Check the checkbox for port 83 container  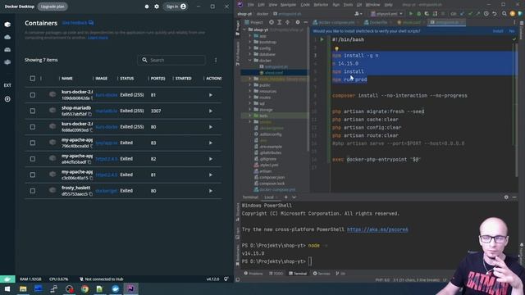click(33, 143)
